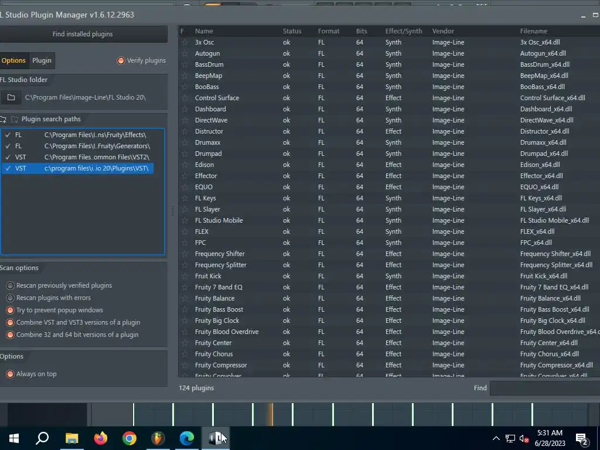This screenshot has width=600, height=450.
Task: Click EQUO_x64.dll filename cell
Action: click(539, 187)
